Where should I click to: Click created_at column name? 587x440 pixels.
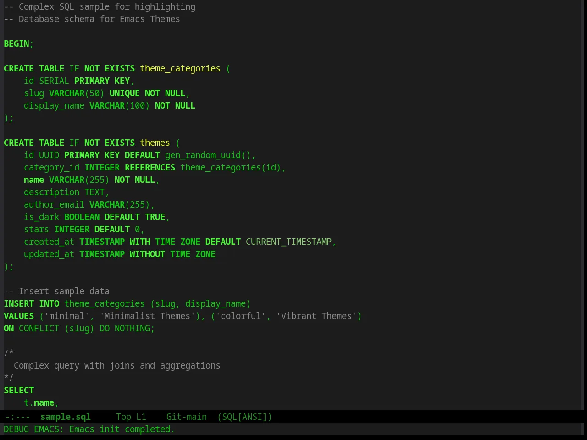pyautogui.click(x=49, y=242)
